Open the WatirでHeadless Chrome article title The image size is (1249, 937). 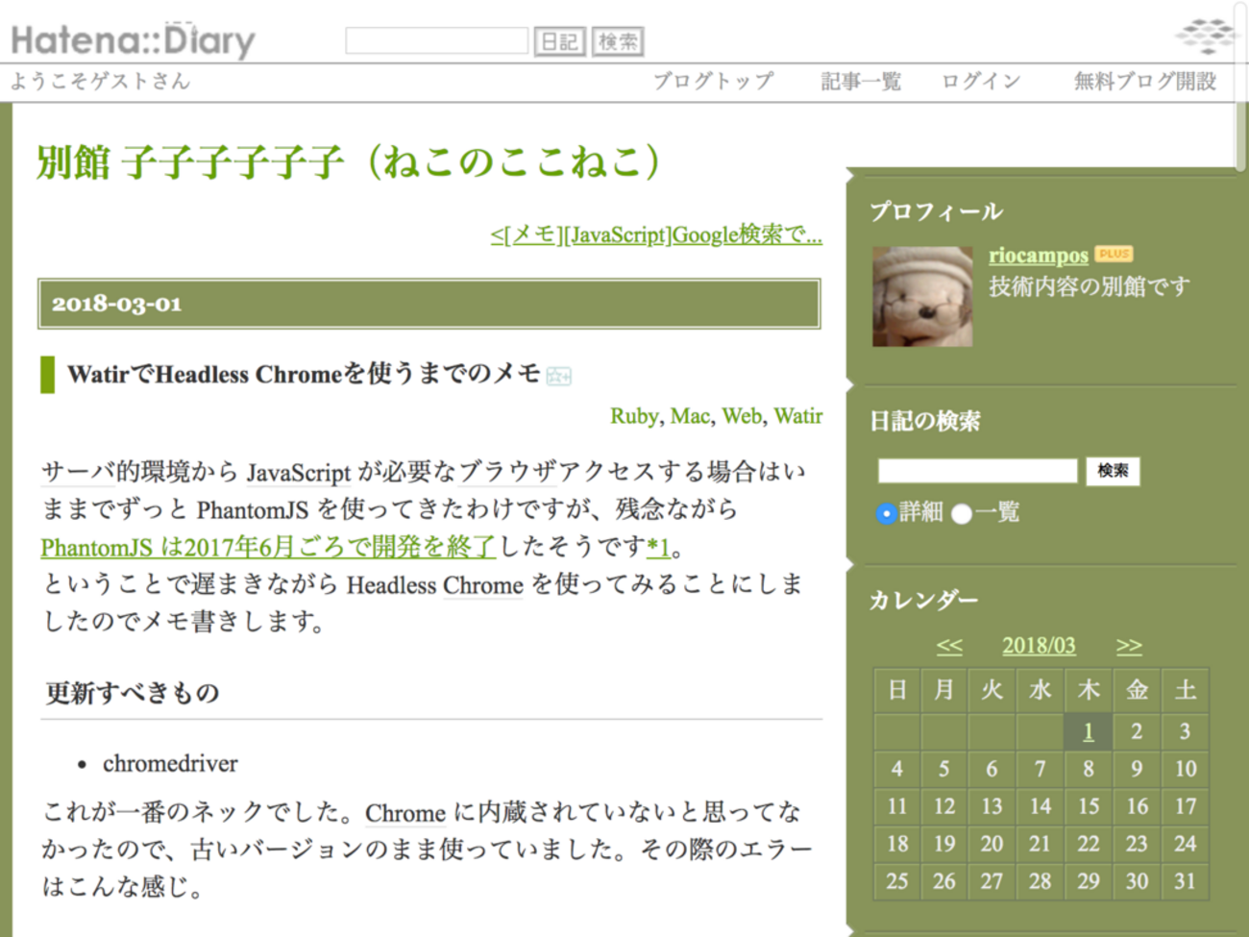(304, 374)
